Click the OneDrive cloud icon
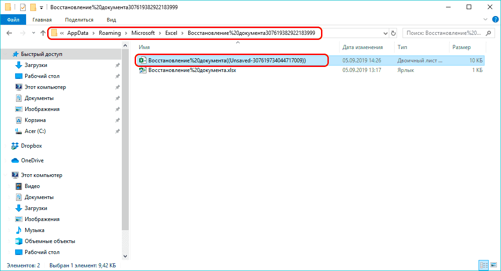501x271 pixels. 15,160
